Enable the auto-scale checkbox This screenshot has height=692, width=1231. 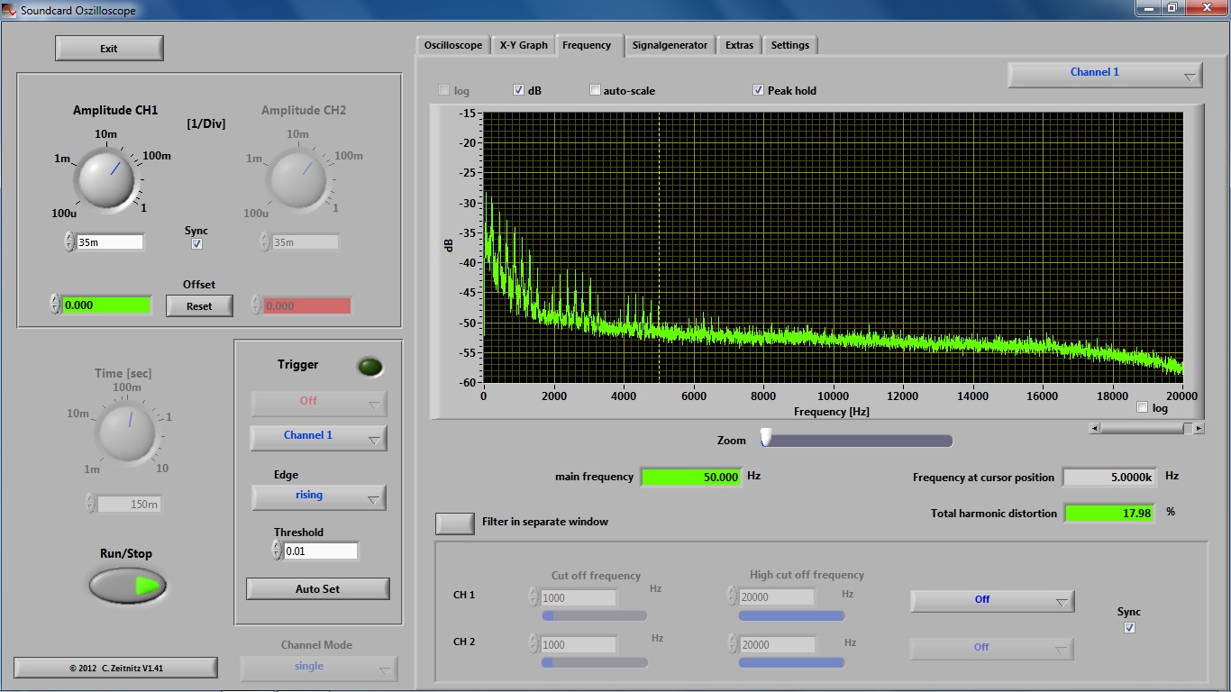[x=595, y=90]
